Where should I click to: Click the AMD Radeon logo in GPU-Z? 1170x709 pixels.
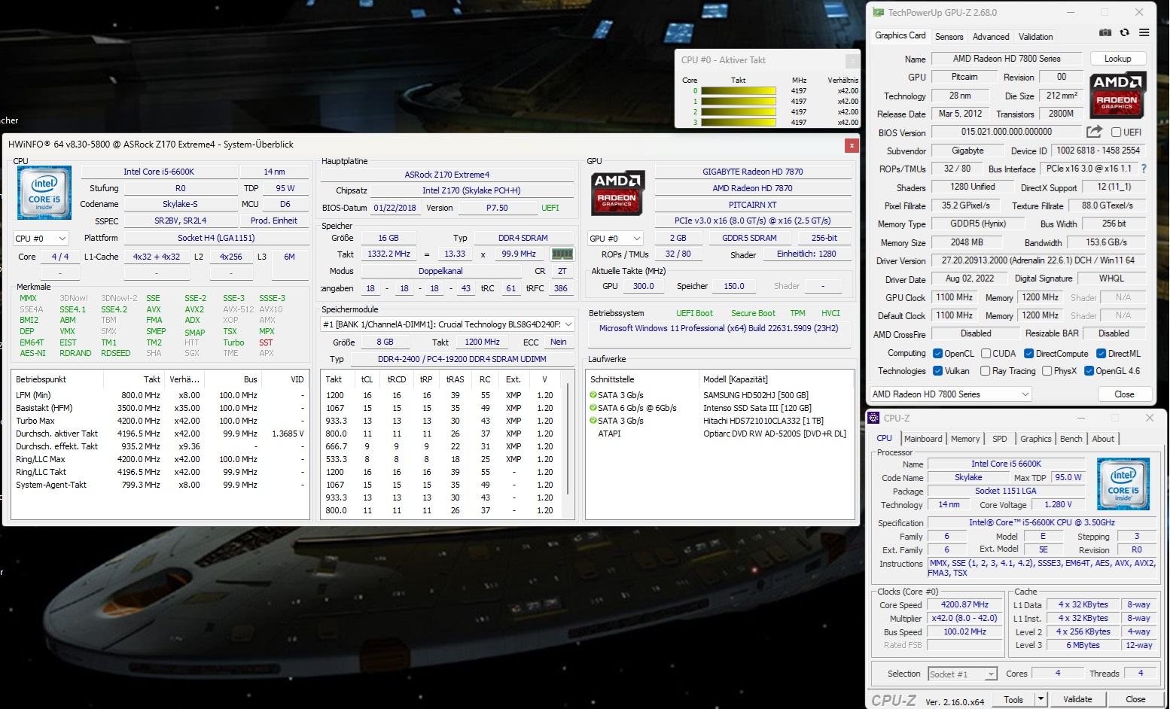click(1117, 95)
